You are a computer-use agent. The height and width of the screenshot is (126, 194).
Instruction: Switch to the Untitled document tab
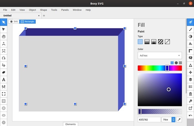[21, 16]
